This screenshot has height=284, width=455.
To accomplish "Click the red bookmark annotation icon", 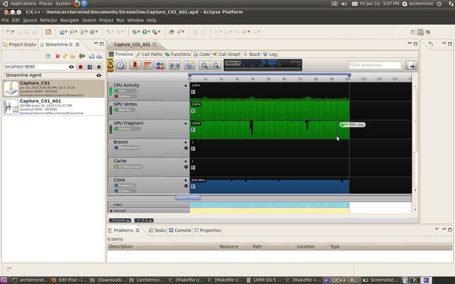I will point(134,65).
